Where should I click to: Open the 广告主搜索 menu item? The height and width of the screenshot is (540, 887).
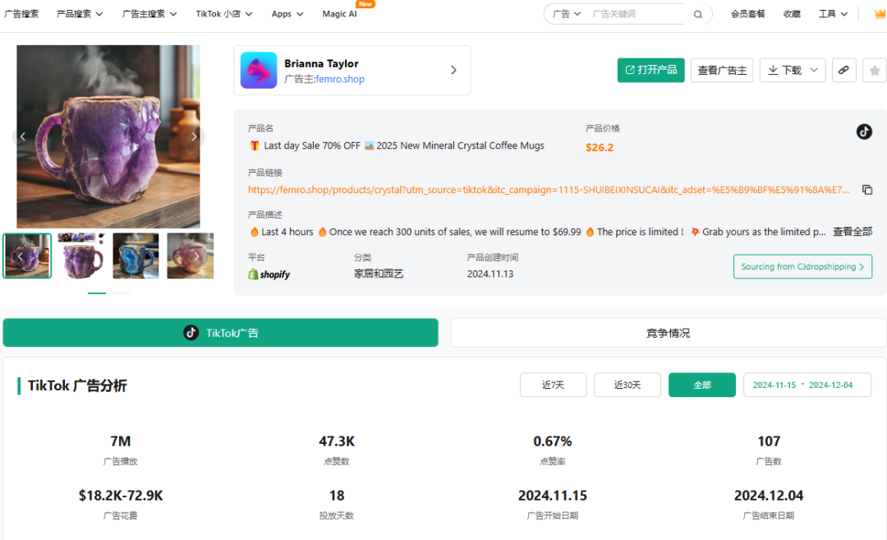click(x=148, y=14)
